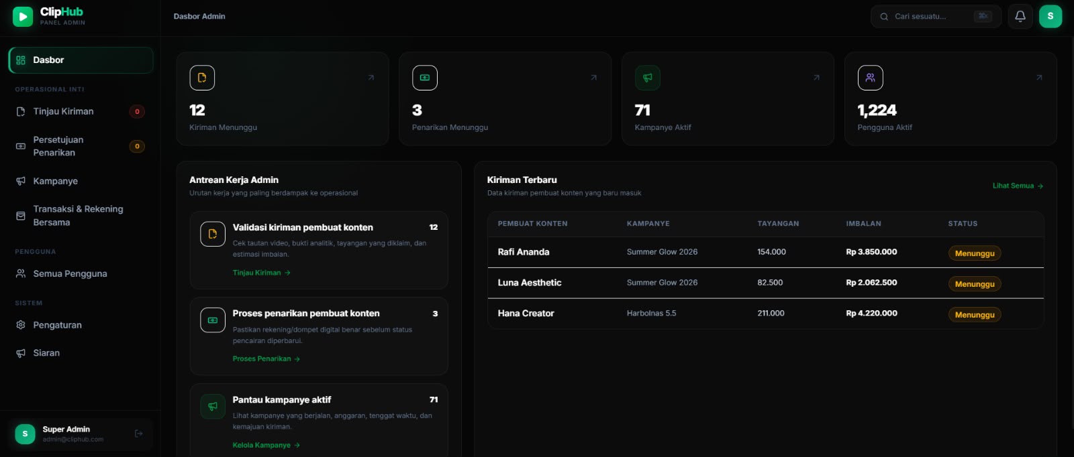This screenshot has width=1074, height=457.
Task: Click the Pantau kampanye megaphone icon
Action: [x=213, y=406]
